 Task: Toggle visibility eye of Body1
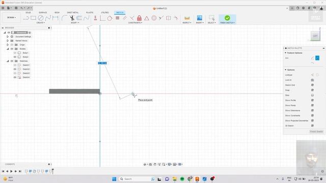[15, 53]
